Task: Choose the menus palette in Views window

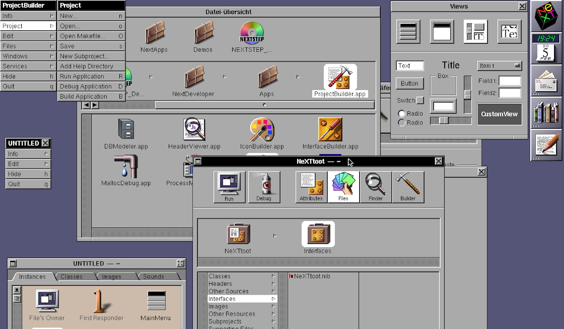Action: pyautogui.click(x=408, y=32)
